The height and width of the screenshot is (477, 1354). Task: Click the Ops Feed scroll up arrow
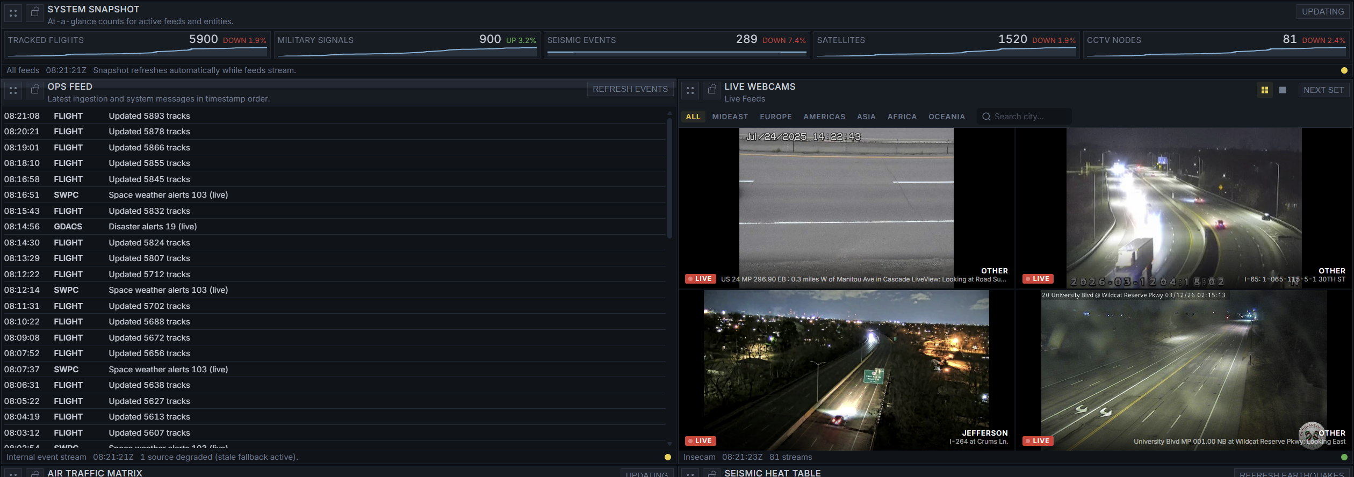click(669, 113)
